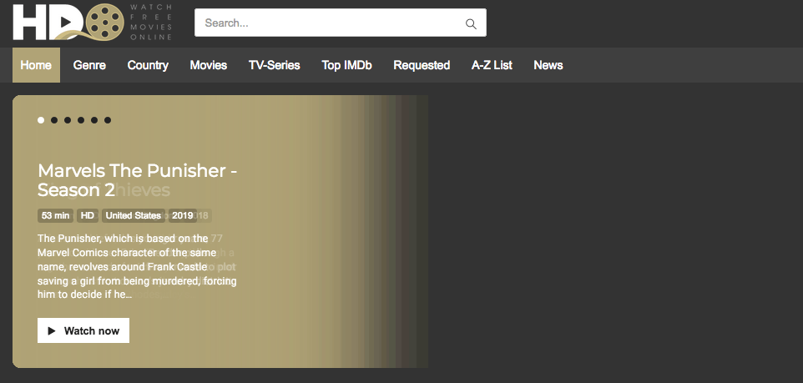
Task: Open the Genre menu
Action: (89, 65)
